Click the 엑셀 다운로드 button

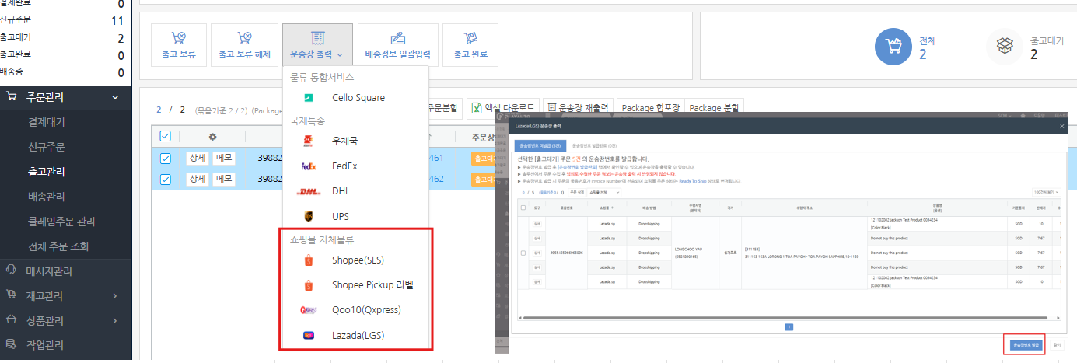[503, 107]
